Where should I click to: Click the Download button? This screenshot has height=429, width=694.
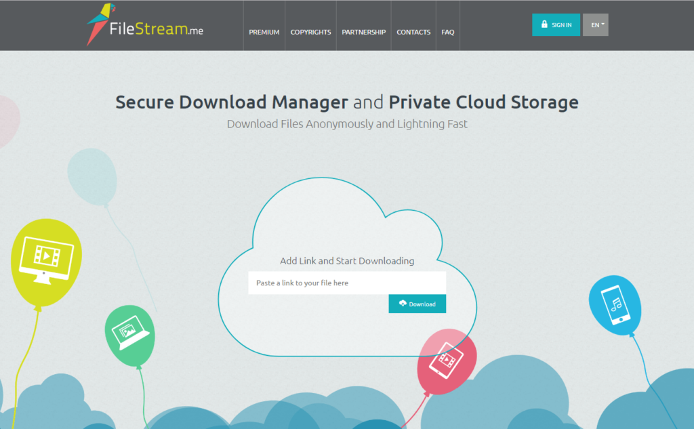click(417, 304)
